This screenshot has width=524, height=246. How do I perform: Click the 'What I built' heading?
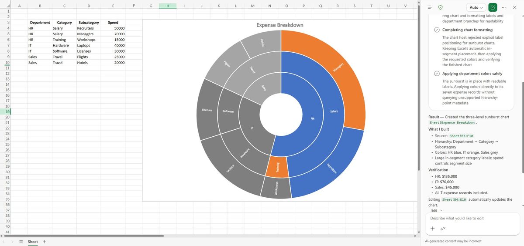(x=438, y=129)
